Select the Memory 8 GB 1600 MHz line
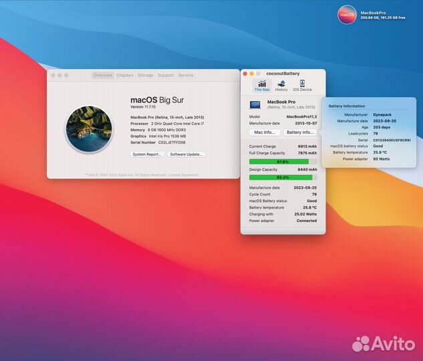 click(x=158, y=130)
